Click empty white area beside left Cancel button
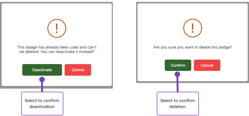This screenshot has height=116, width=249. click(102, 70)
